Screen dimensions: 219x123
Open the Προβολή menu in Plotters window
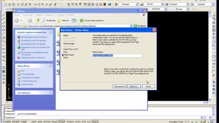[39, 15]
